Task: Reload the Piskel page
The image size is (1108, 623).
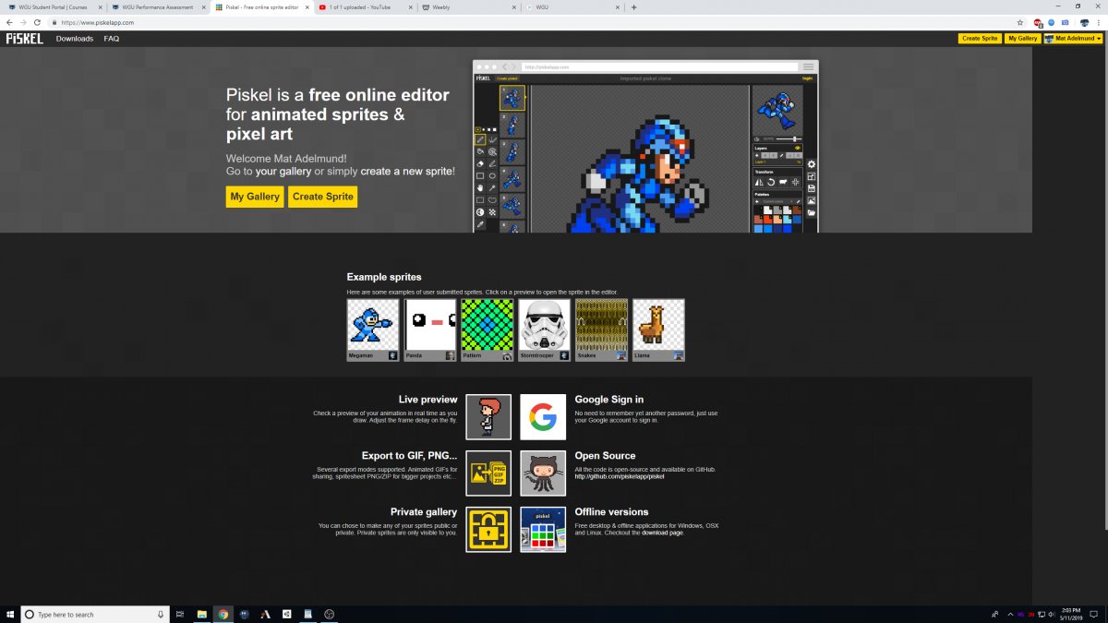Action: tap(36, 22)
